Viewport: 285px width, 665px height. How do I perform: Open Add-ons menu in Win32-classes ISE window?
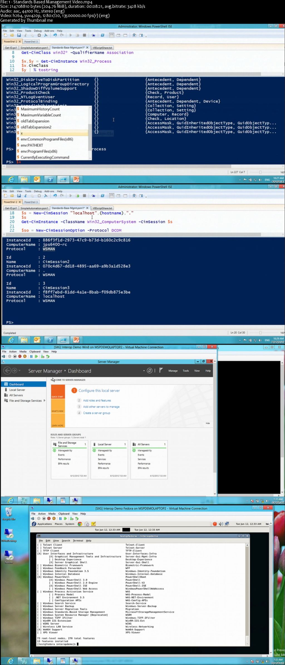49,31
